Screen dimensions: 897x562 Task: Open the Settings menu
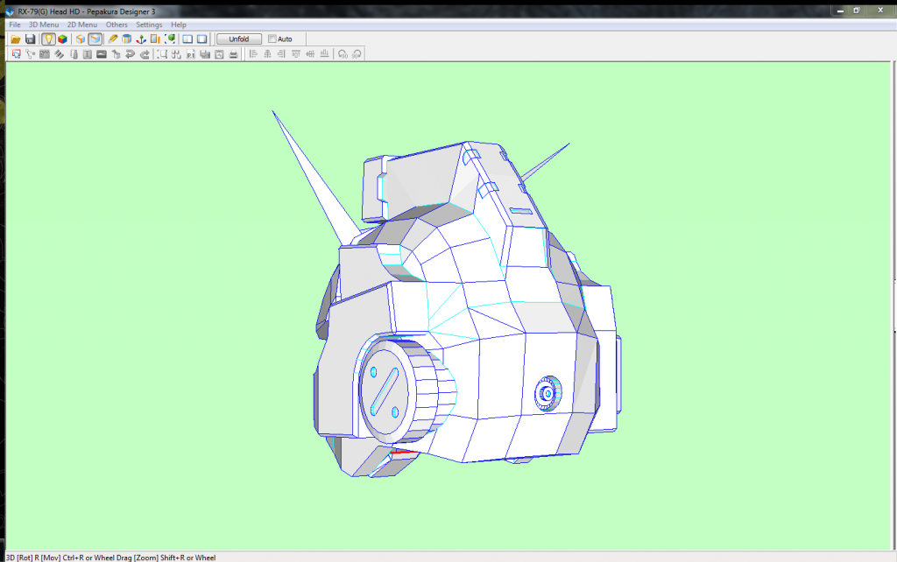pyautogui.click(x=149, y=25)
